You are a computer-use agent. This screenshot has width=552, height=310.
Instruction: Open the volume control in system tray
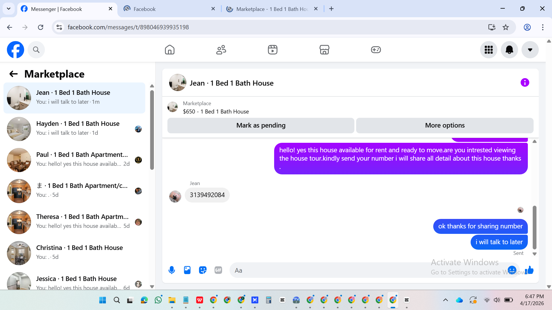(x=497, y=300)
